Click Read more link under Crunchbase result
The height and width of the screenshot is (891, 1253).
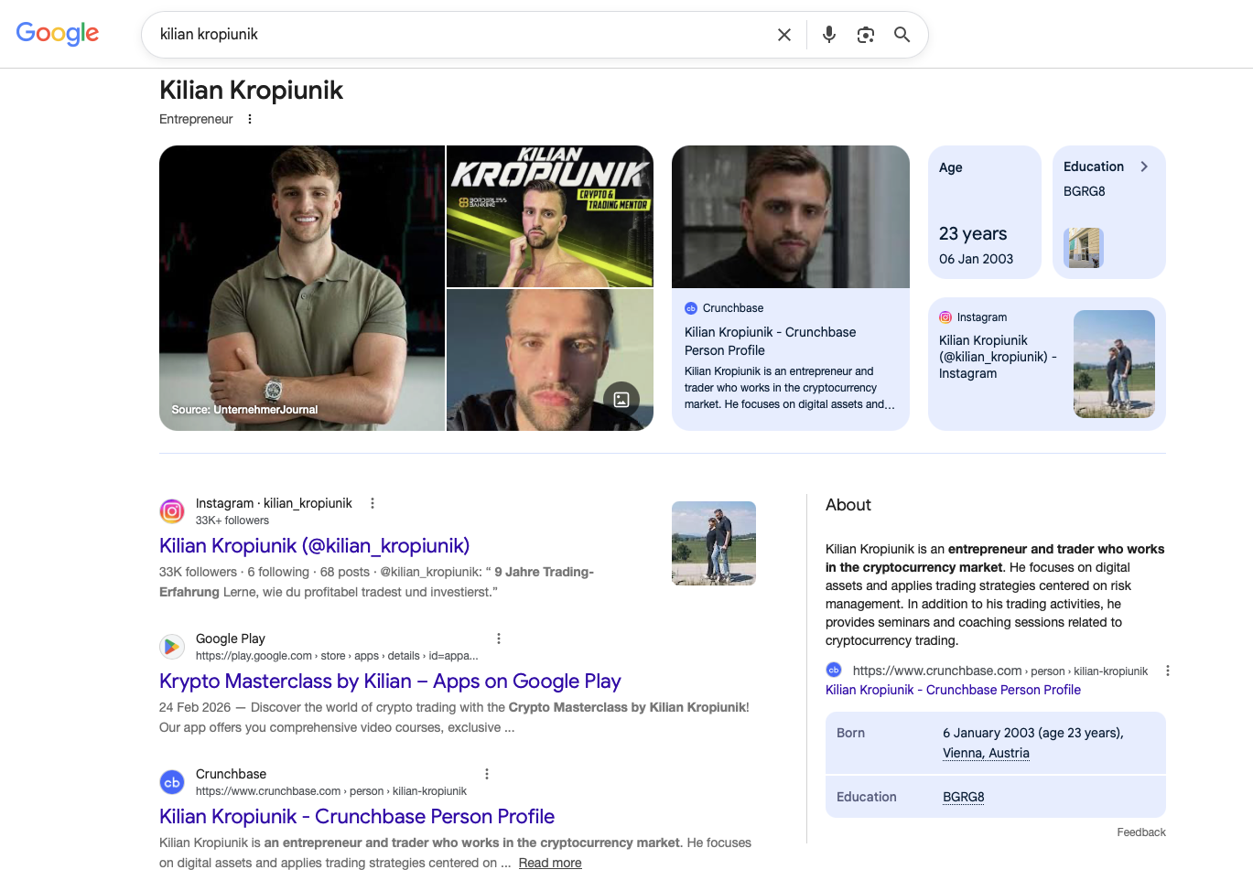tap(550, 863)
